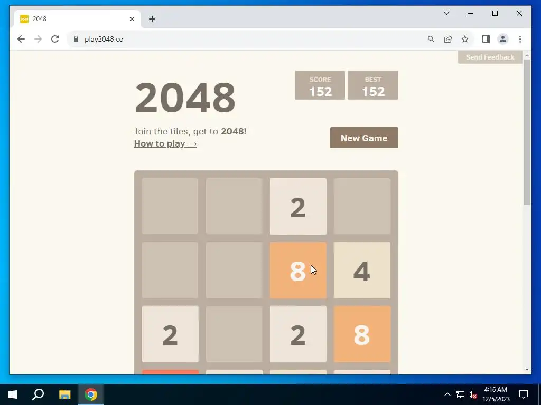541x405 pixels.
Task: Open the Chrome side panel
Action: pyautogui.click(x=486, y=39)
